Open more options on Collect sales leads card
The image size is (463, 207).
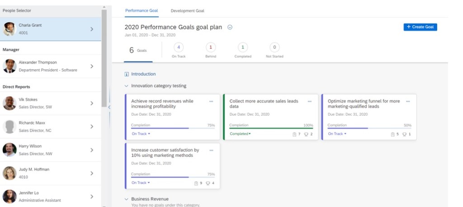coord(309,102)
